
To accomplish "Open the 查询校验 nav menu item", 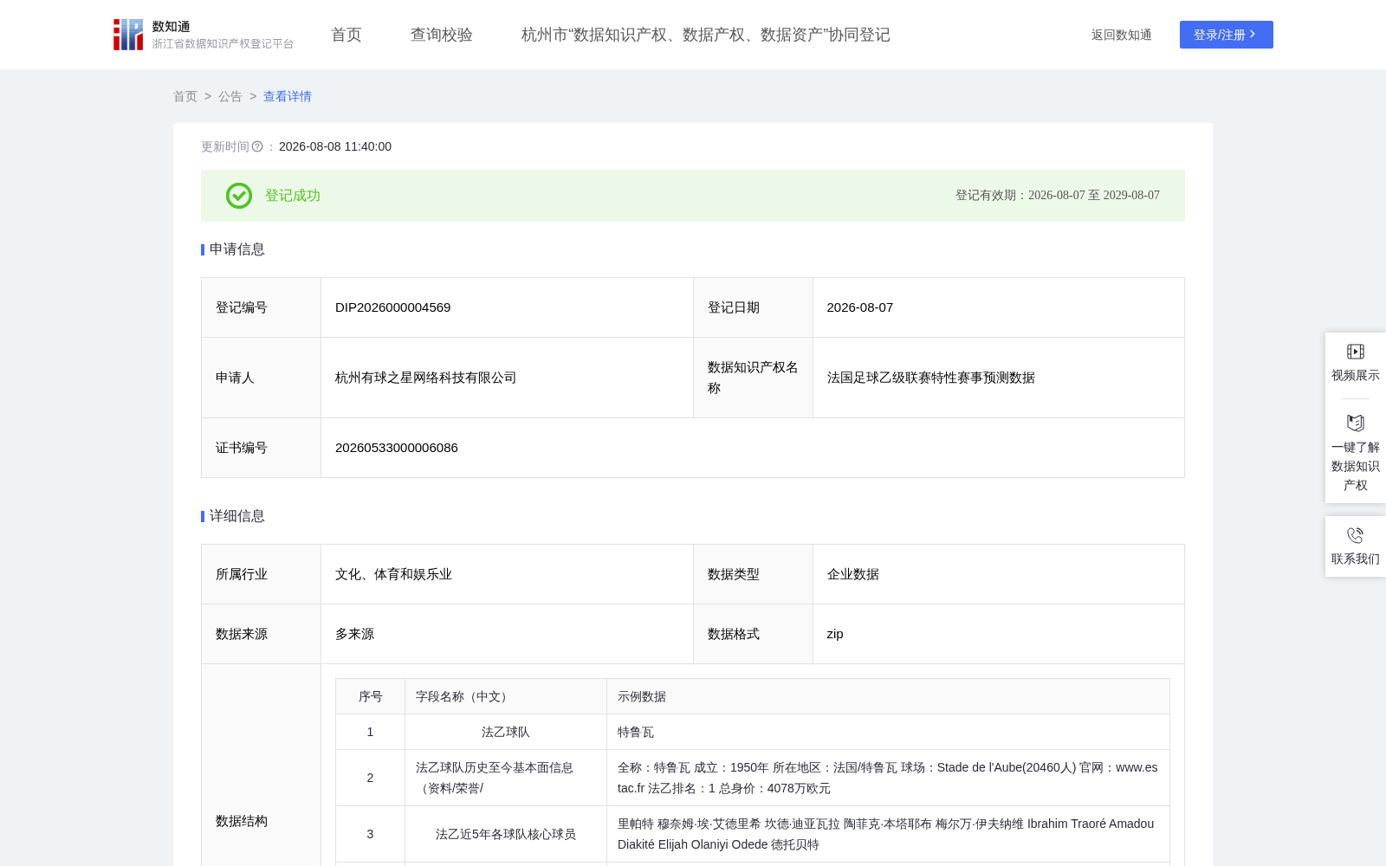I will 442,35.
